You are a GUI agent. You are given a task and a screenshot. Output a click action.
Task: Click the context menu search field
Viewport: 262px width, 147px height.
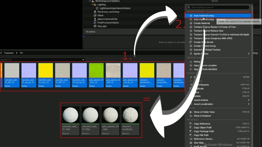coord(218,7)
